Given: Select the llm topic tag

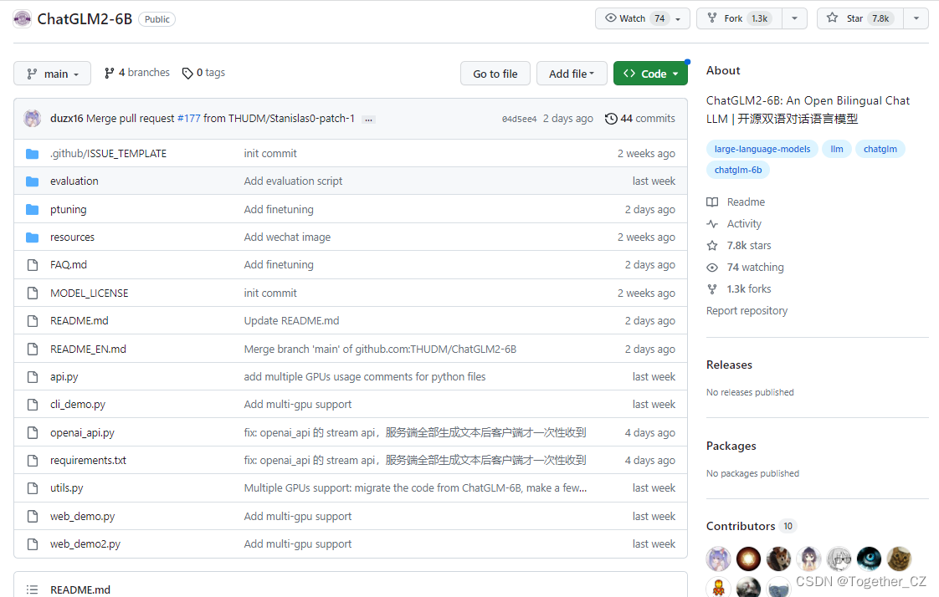Looking at the screenshot, I should [837, 150].
